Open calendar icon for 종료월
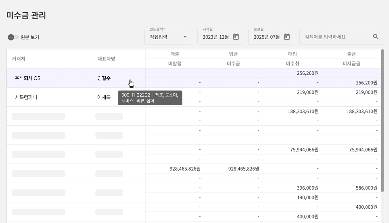The height and width of the screenshot is (223, 389). click(287, 37)
